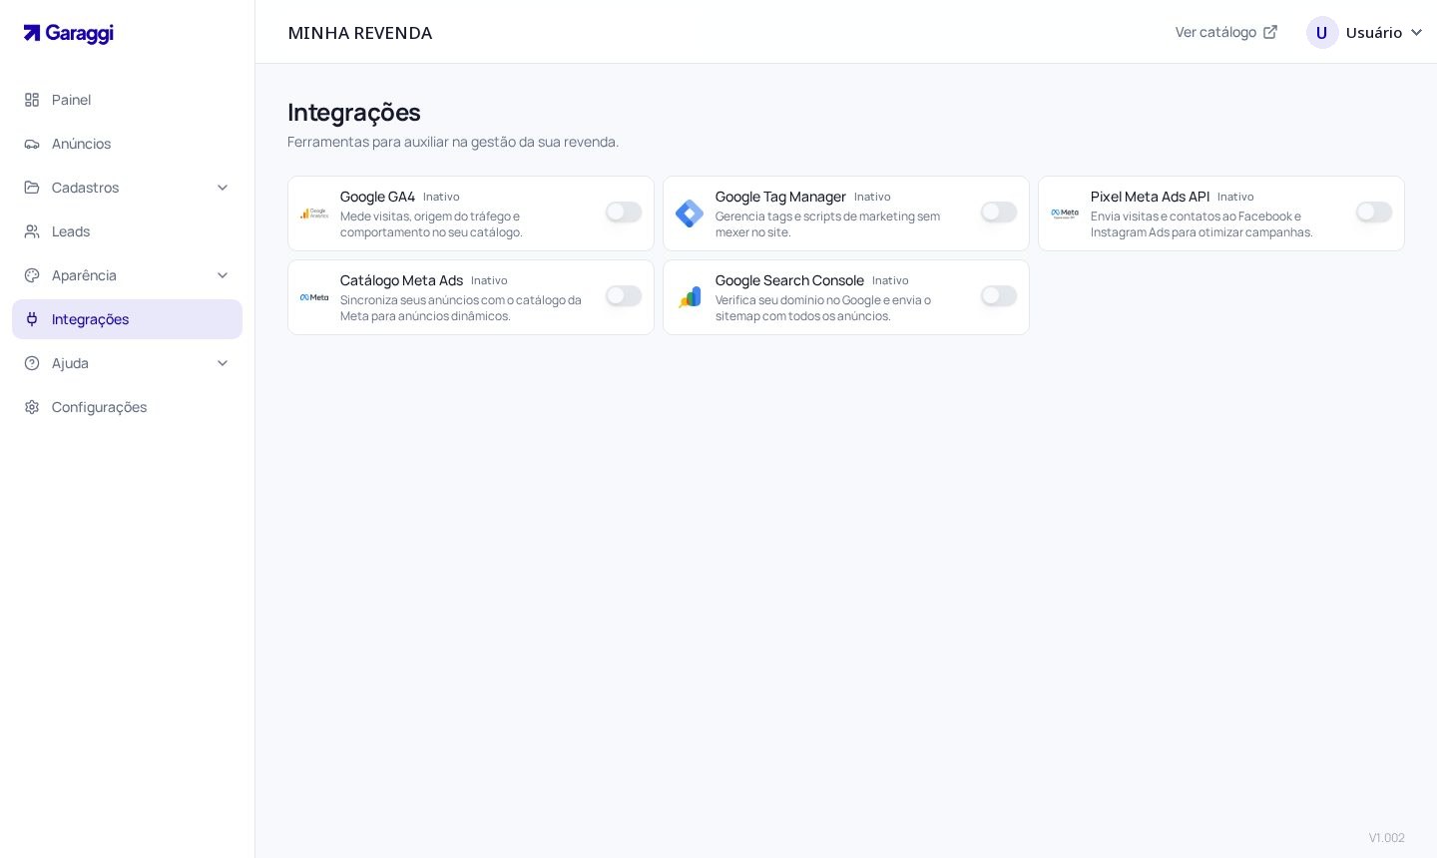The image size is (1437, 858).
Task: Expand the Cadastros submenu chevron
Action: pos(223,188)
